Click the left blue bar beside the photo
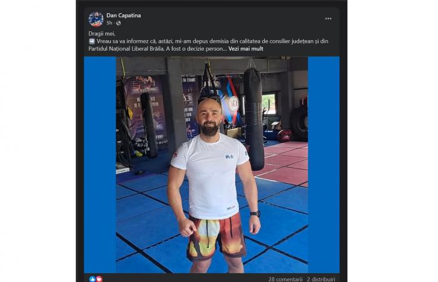Image resolution: width=438 pixels, height=282 pixels. coord(100,165)
